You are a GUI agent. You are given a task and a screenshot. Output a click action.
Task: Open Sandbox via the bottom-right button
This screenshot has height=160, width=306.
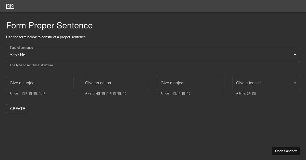[x=286, y=151]
